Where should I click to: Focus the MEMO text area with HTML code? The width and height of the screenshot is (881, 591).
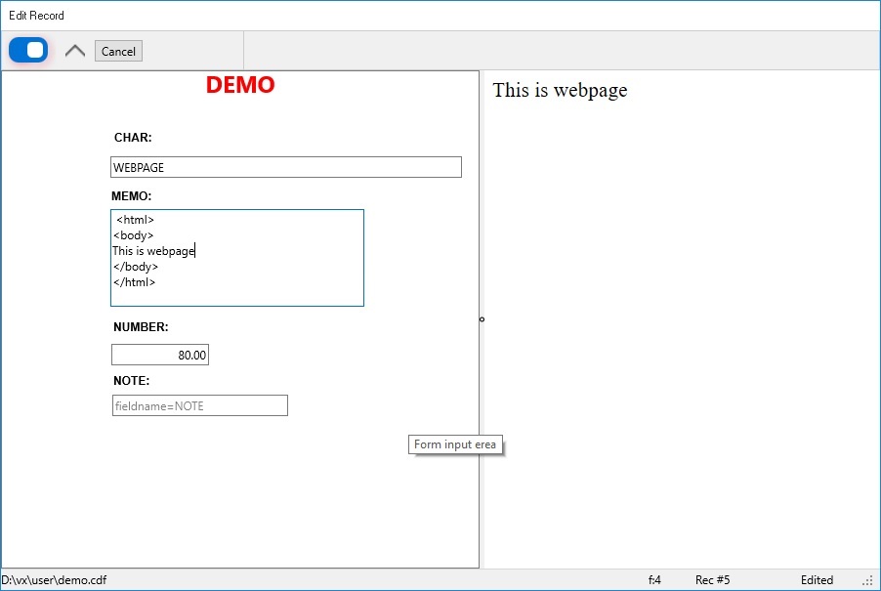click(237, 258)
